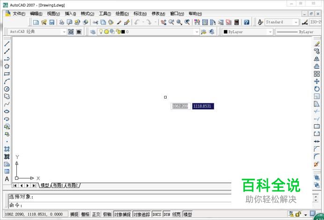Expand the layer 0 dropdown list
The height and width of the screenshot is (220, 324).
tap(197, 32)
